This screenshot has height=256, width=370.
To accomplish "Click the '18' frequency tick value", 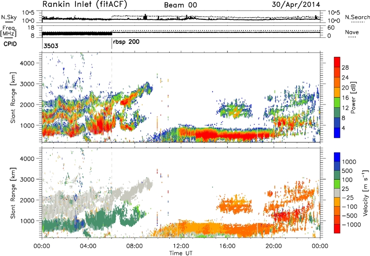I will tap(31, 28).
